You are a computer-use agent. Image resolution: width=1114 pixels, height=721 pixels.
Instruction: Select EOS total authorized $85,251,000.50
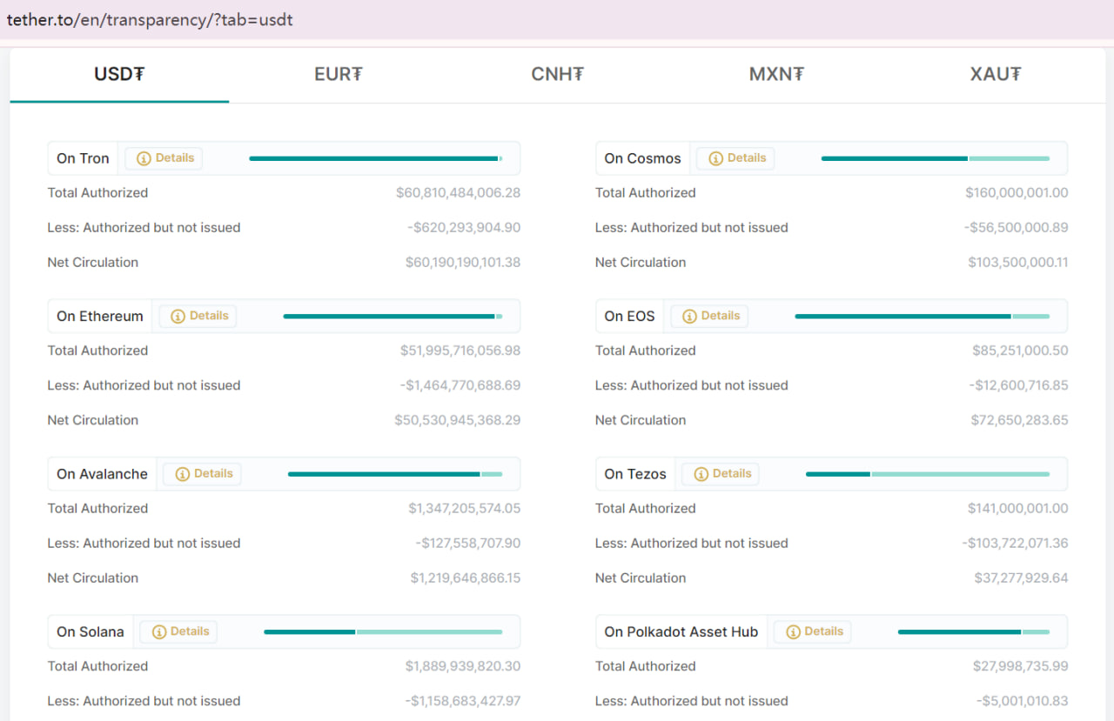click(1020, 350)
